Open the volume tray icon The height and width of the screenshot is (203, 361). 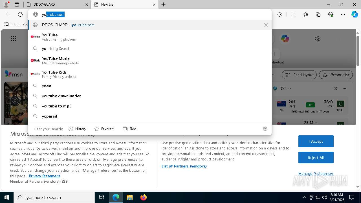(x=325, y=197)
